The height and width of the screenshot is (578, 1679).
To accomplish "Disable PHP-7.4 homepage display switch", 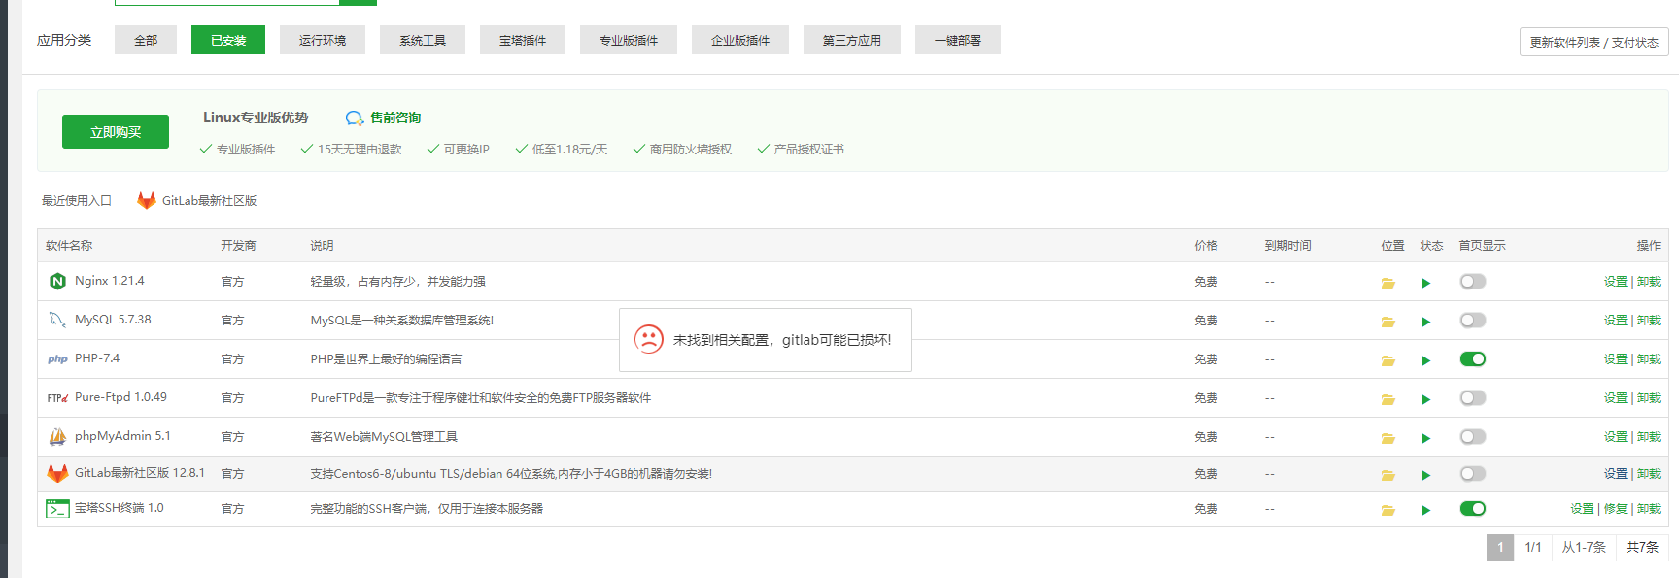I will [x=1473, y=359].
